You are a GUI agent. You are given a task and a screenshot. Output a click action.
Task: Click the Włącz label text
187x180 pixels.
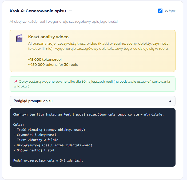click(x=170, y=11)
